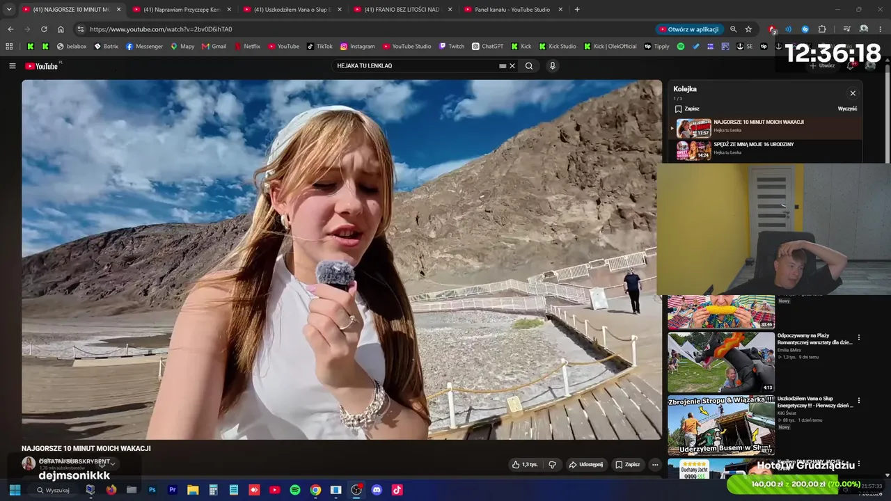Share the video with Udostępnij
891x501 pixels.
coord(585,464)
